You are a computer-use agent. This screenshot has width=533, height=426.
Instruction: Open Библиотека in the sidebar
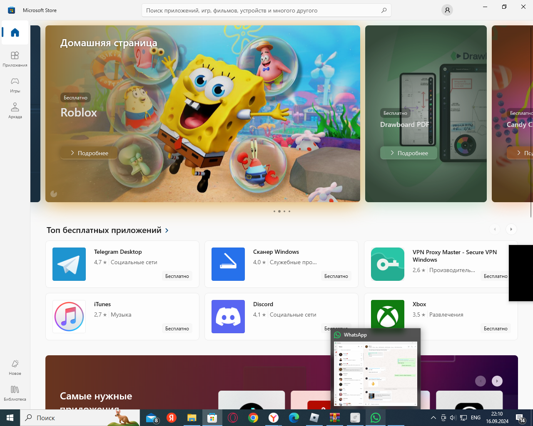(x=15, y=393)
